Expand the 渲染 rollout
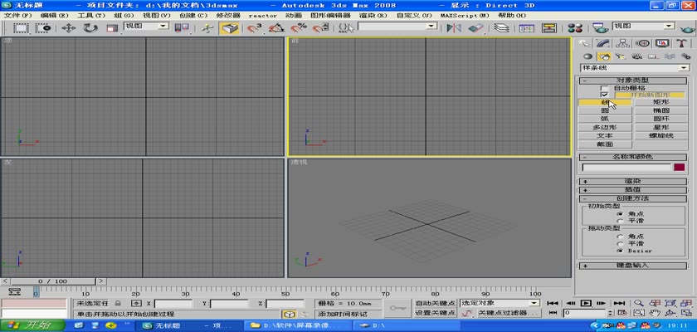The height and width of the screenshot is (332, 697). point(632,181)
